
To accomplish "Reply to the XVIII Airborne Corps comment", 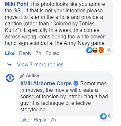I will 40,120.
